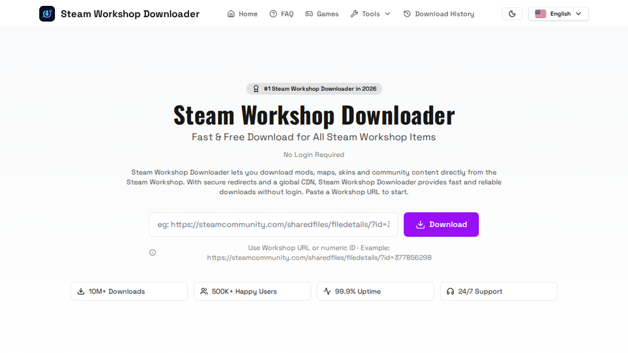Viewport: 628px width, 353px height.
Task: Click 'Use Workshop URL or numeric ID' hint
Action: click(302, 248)
